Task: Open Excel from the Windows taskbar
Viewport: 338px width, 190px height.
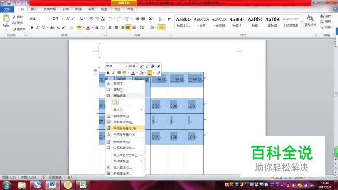Action: (x=83, y=185)
